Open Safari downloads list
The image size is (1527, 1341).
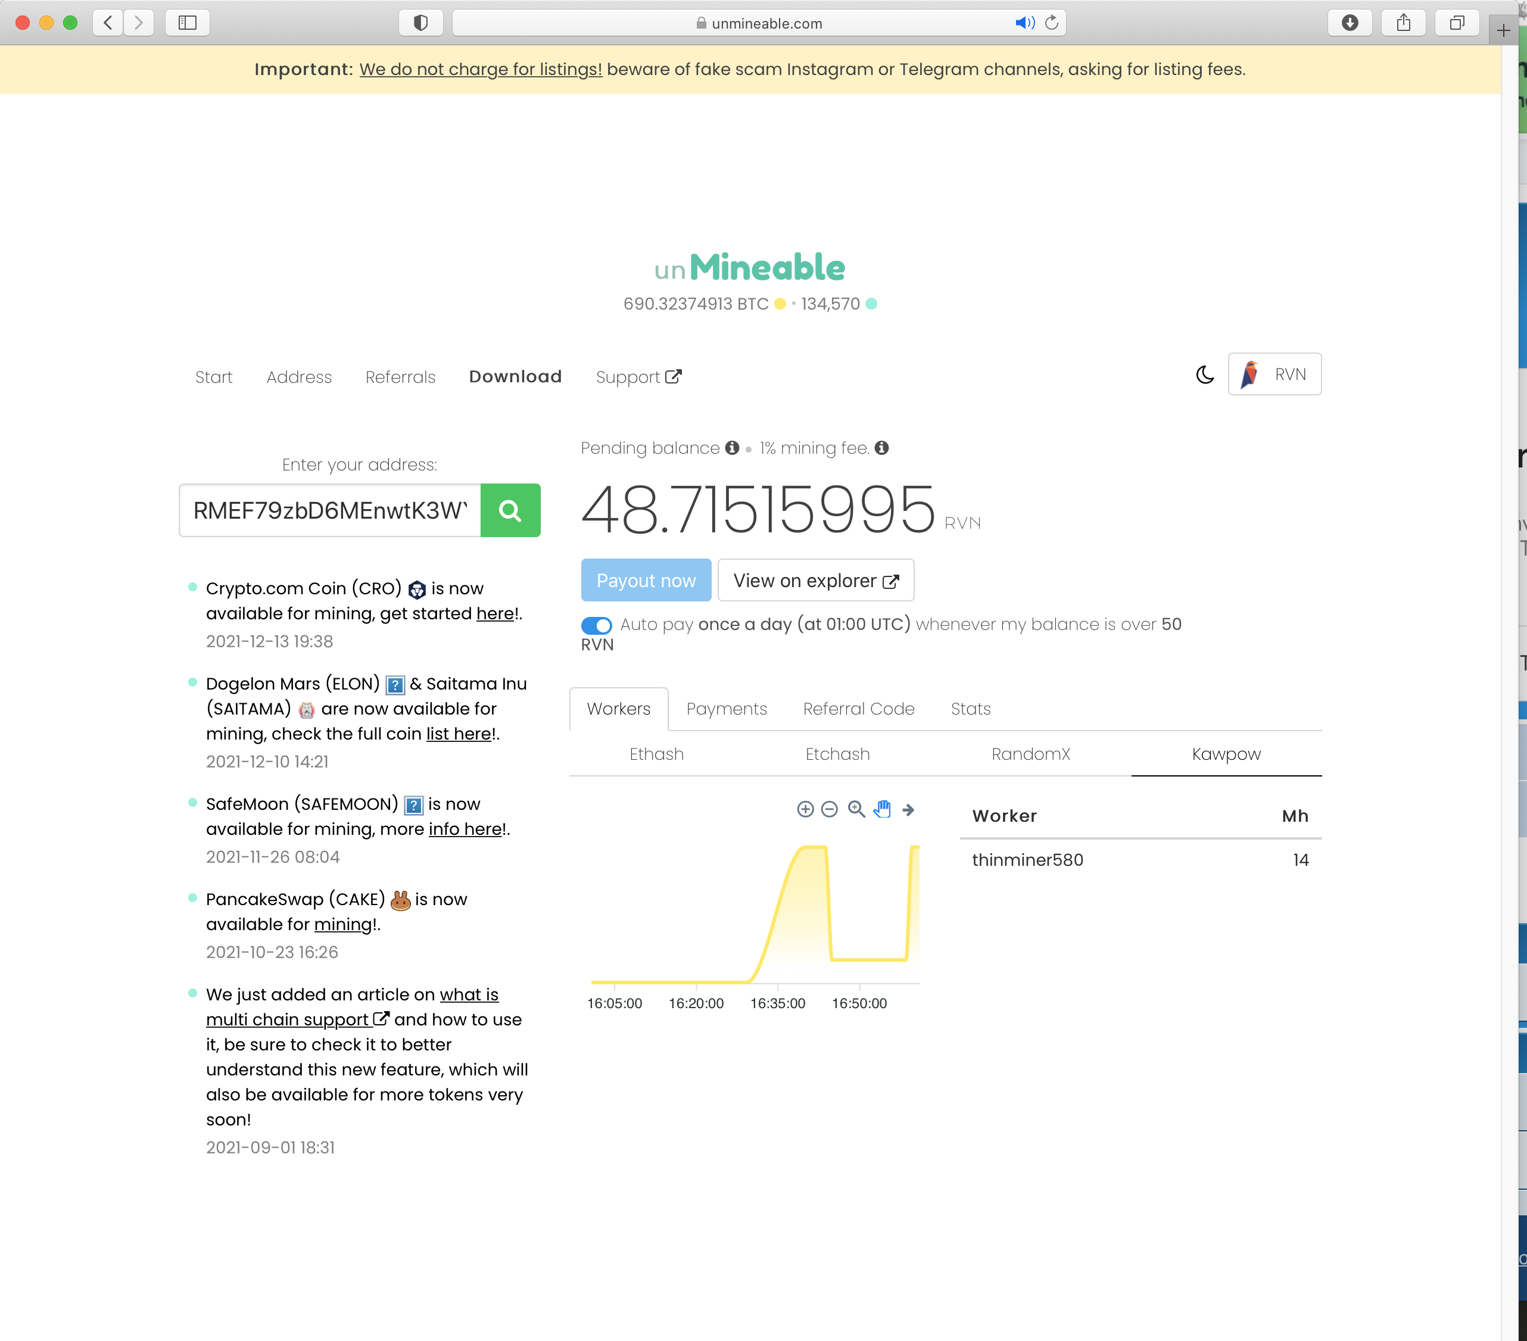(x=1349, y=23)
